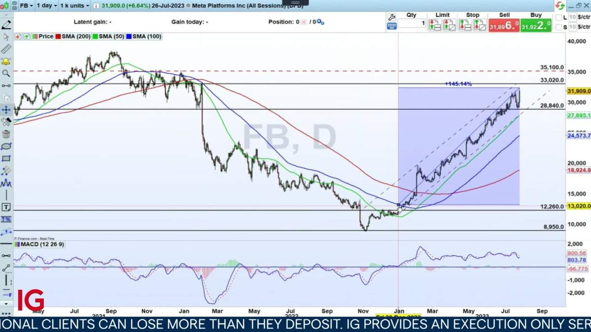Click the 35,100.0 price level label
Viewport: 591px width, 332px height.
click(552, 67)
